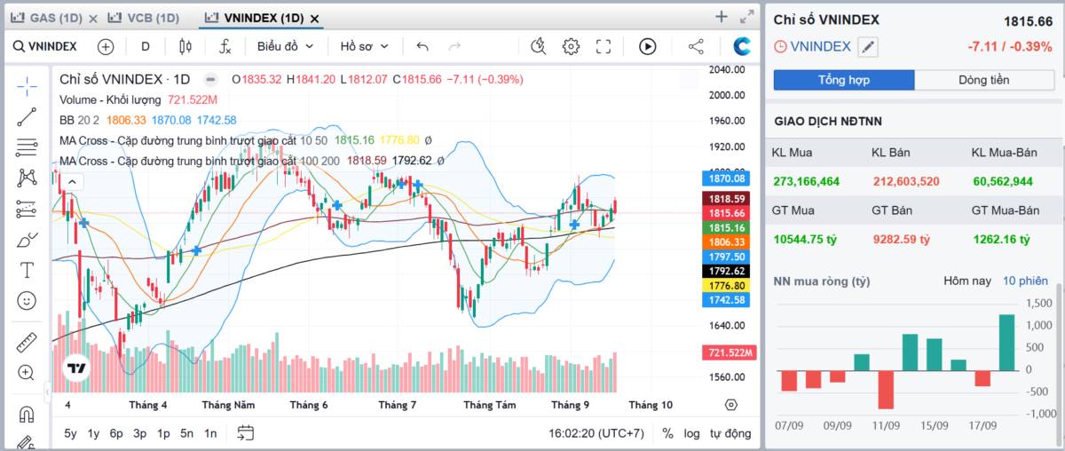The height and width of the screenshot is (451, 1065).
Task: Select the Fibonacci retracement tool
Action: [x=27, y=147]
